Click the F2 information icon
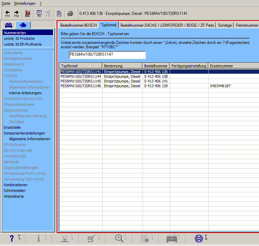The width and height of the screenshot is (259, 246). click(x=39, y=238)
